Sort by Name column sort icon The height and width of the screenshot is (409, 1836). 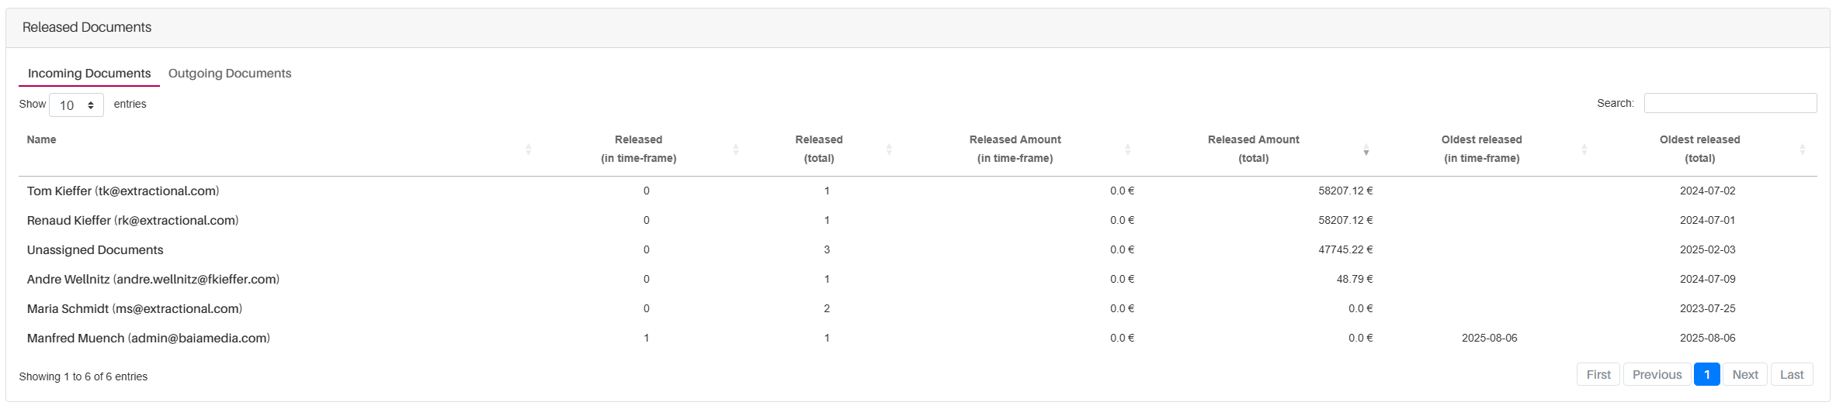(x=528, y=150)
